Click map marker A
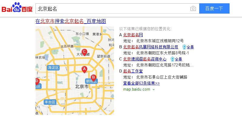242x119 pixels. [x=84, y=69]
